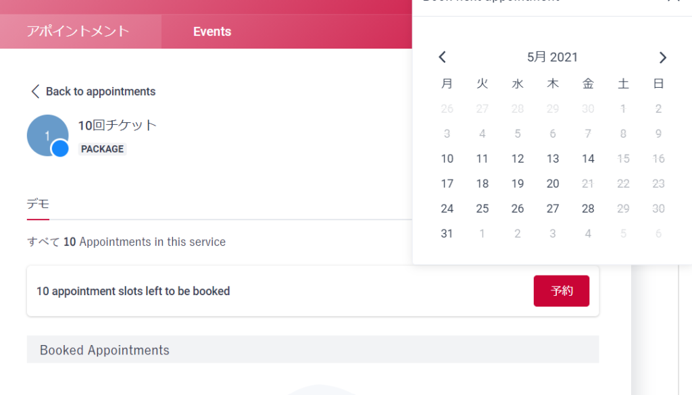Go to next month in calendar
This screenshot has height=395, width=692.
point(662,57)
